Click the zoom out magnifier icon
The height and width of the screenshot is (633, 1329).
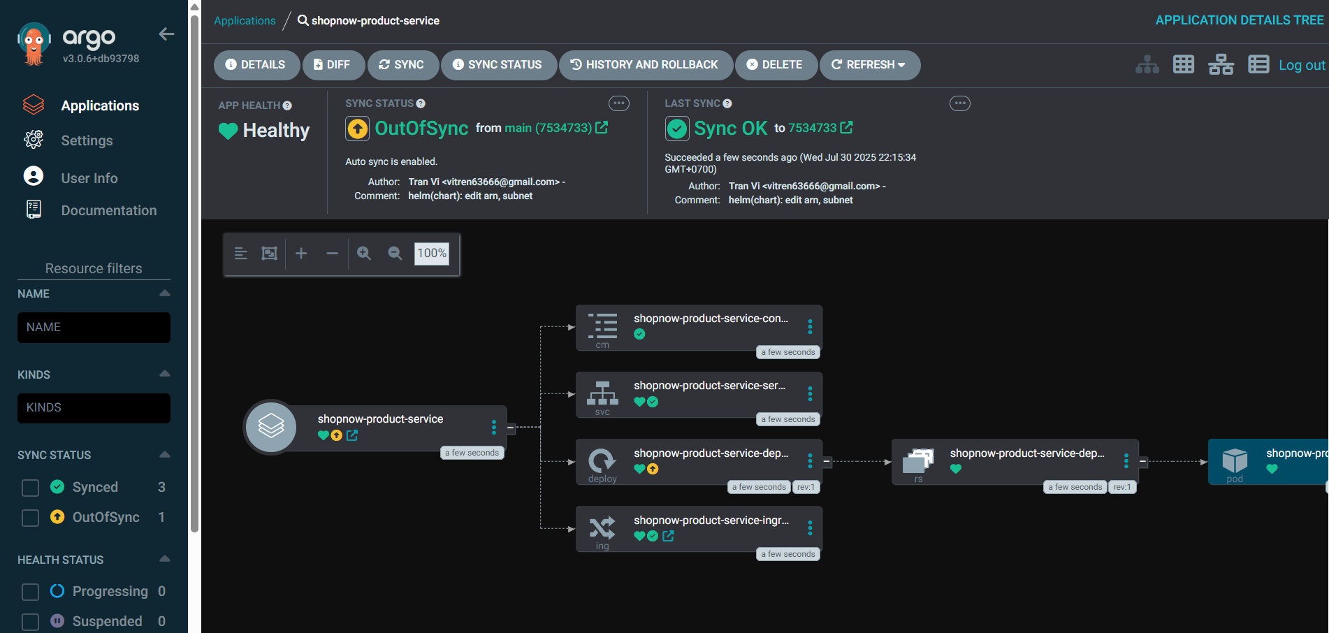point(395,254)
